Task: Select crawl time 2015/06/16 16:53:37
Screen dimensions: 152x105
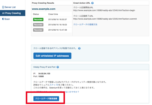Action: point(58,20)
